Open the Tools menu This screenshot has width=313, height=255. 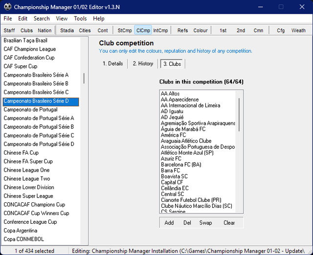pyautogui.click(x=80, y=19)
